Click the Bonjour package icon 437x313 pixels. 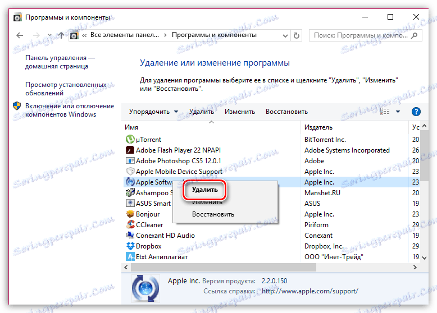pos(130,214)
